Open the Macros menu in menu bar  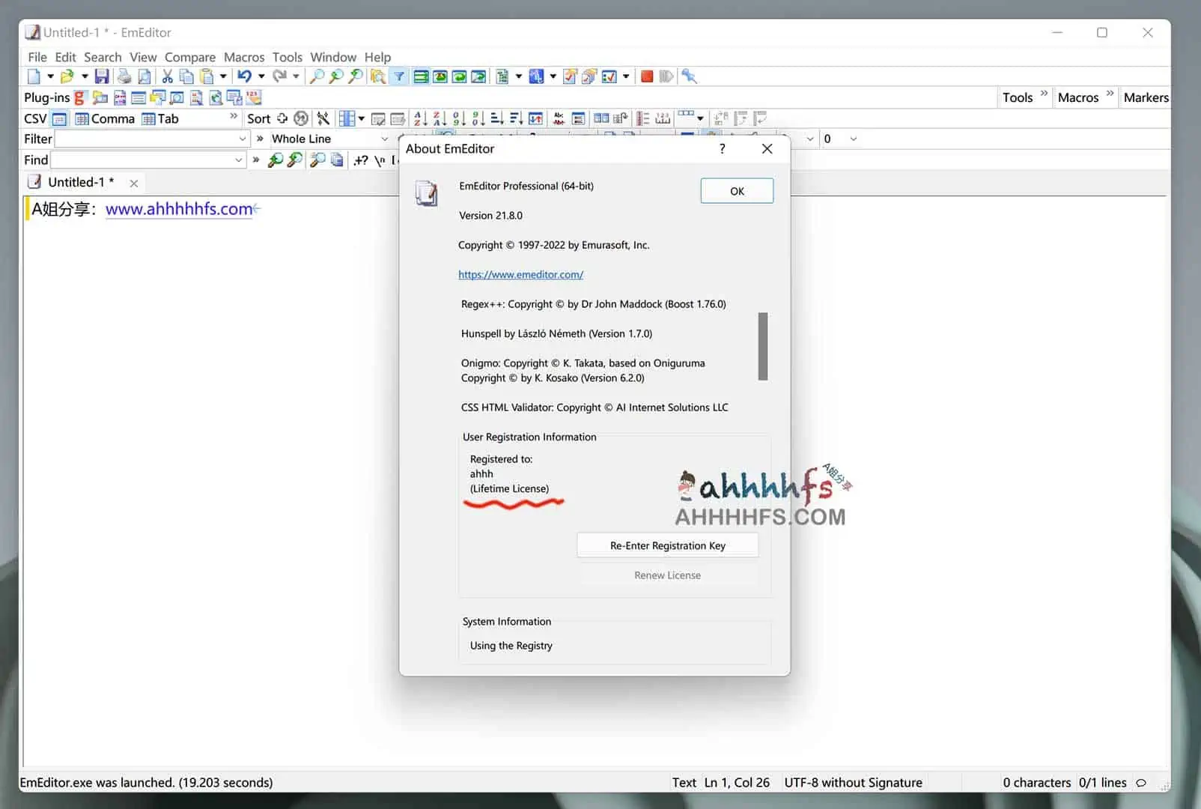(243, 57)
